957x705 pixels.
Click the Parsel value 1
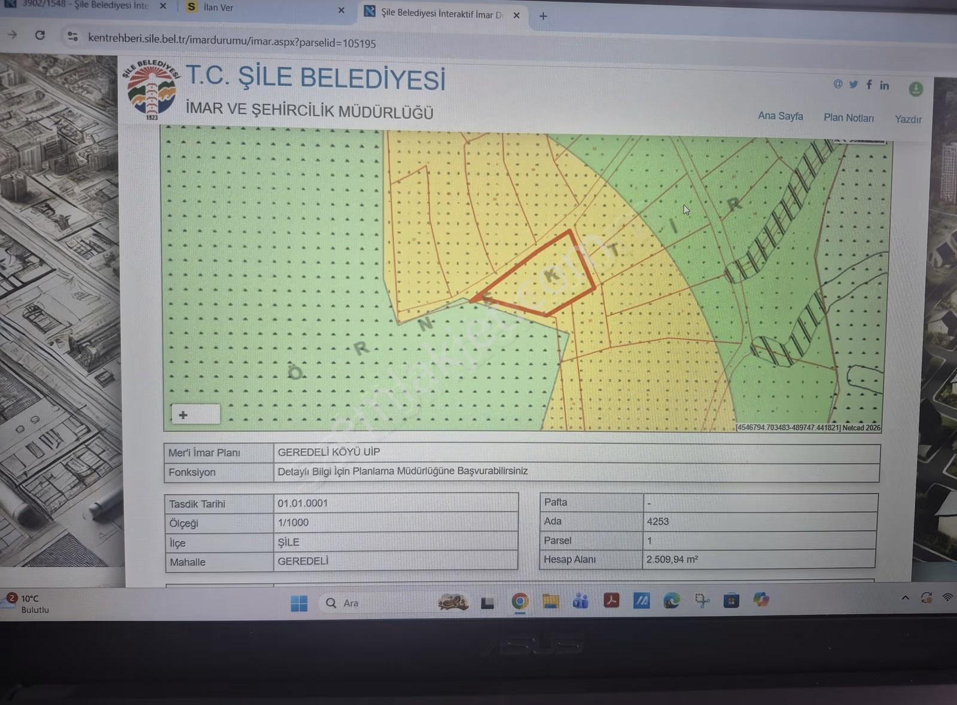[x=650, y=540]
